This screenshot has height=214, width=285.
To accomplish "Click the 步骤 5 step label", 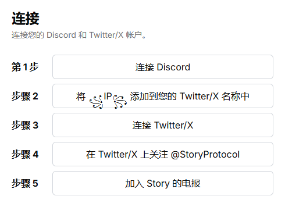I will click(x=25, y=183).
